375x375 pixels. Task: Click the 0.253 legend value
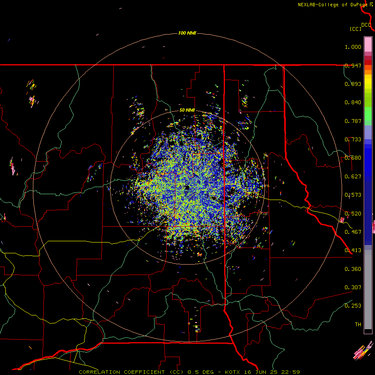[x=353, y=306]
